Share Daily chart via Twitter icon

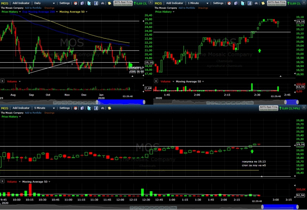point(89,3)
